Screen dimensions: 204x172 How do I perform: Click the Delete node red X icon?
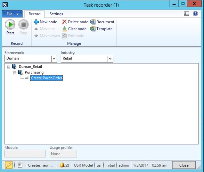[64, 22]
